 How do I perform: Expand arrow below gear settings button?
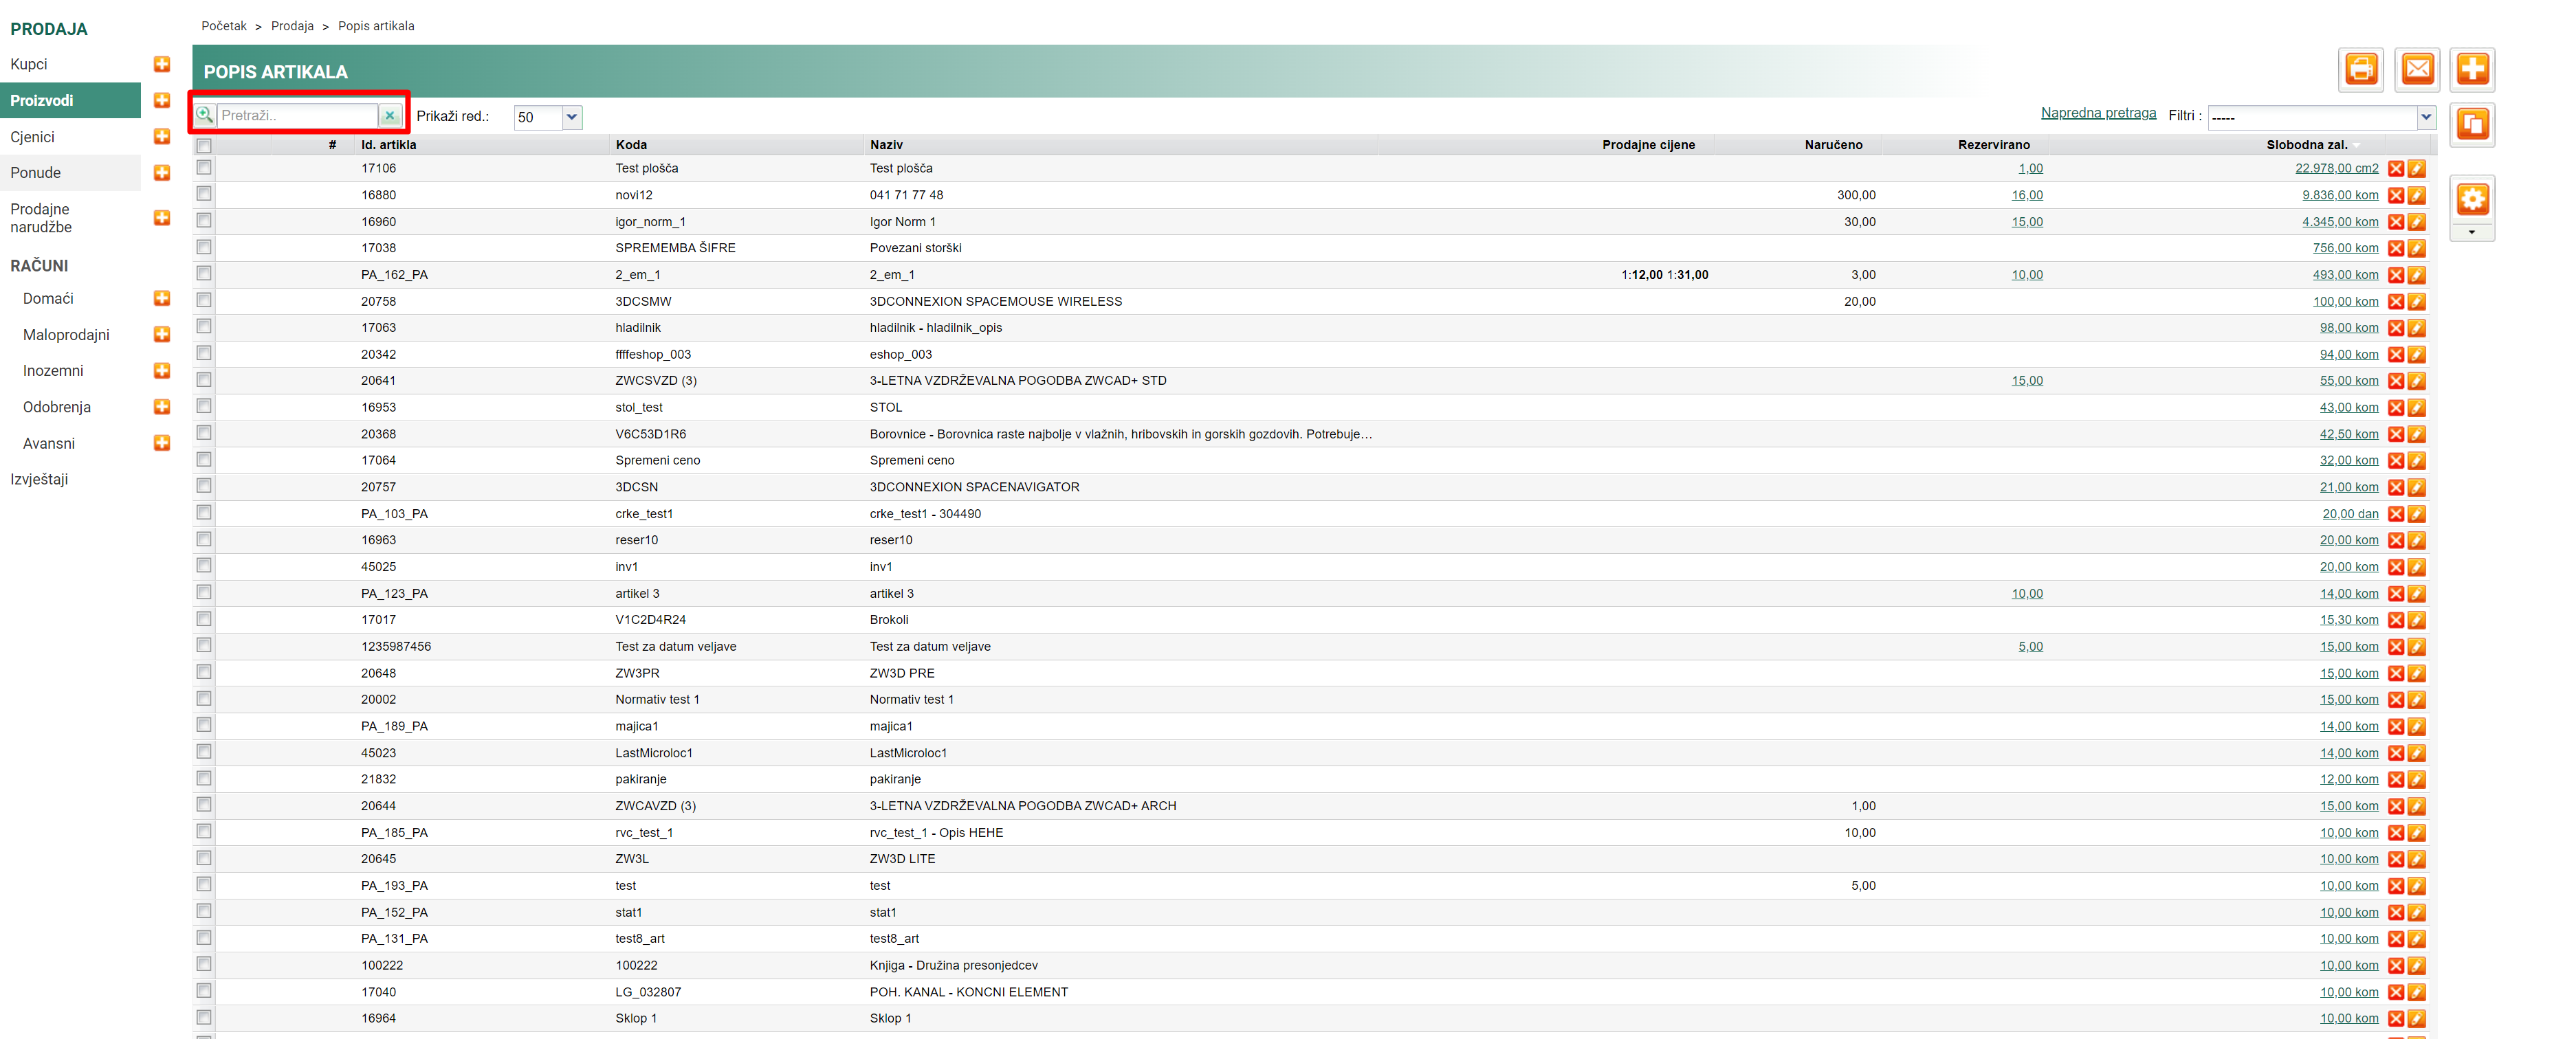tap(2472, 233)
